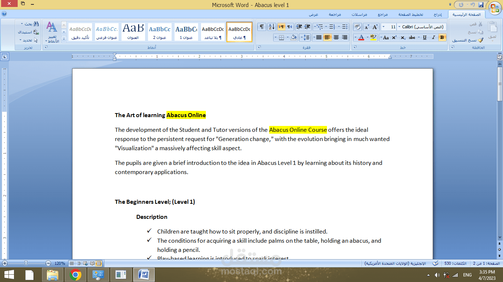Click the Format Painter brush button
Viewport: 503px width, 282px height.
468,40
